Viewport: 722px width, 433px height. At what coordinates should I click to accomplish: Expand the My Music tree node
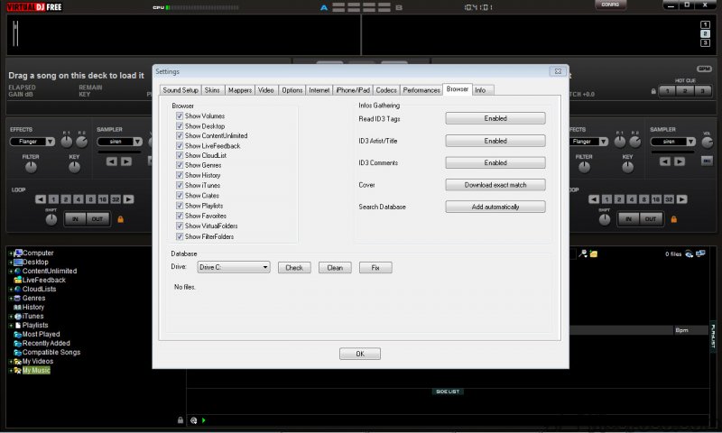click(11, 371)
